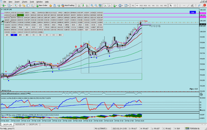Select the GOOGLE symbol button

[54, 13]
